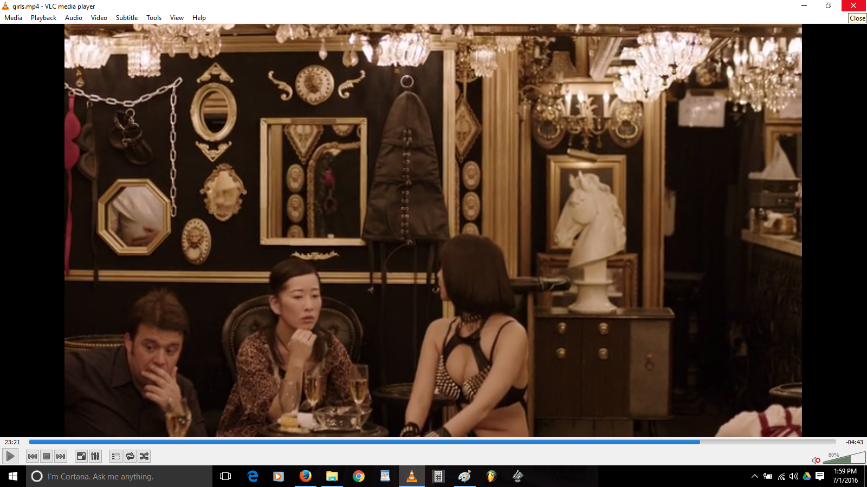Skip to previous media track

(33, 456)
